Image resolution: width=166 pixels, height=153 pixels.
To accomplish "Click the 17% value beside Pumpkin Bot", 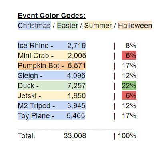I will pos(129,66).
